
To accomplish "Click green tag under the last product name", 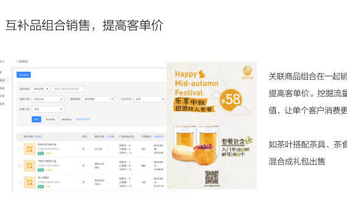I will click(x=41, y=187).
